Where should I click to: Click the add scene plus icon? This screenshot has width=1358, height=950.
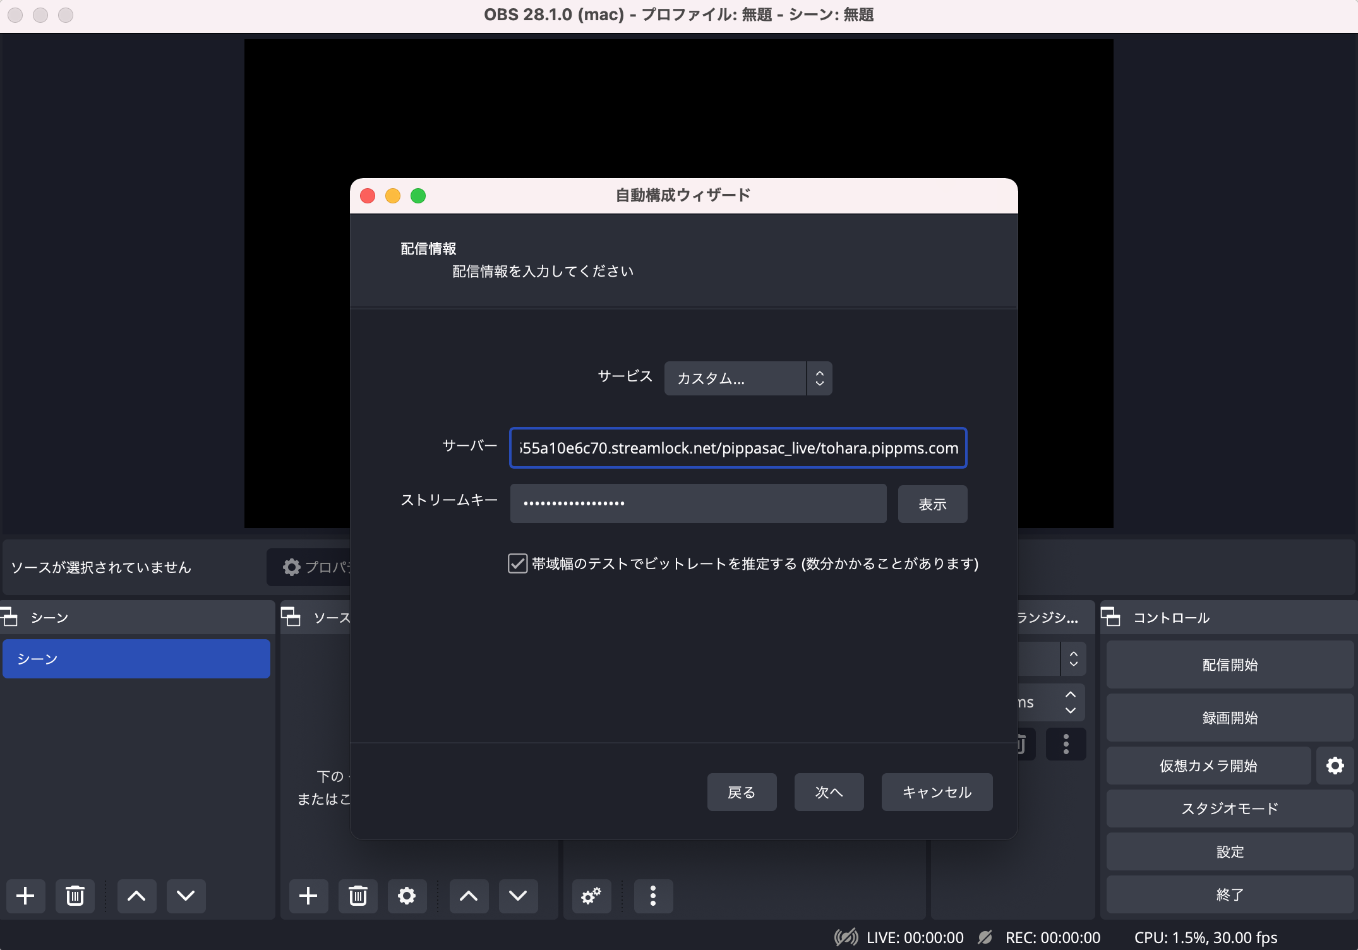25,896
